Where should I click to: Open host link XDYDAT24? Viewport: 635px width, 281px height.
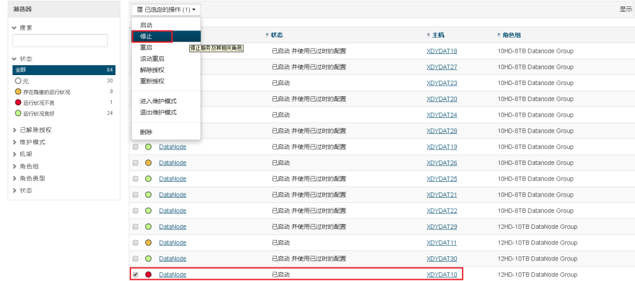(x=442, y=115)
